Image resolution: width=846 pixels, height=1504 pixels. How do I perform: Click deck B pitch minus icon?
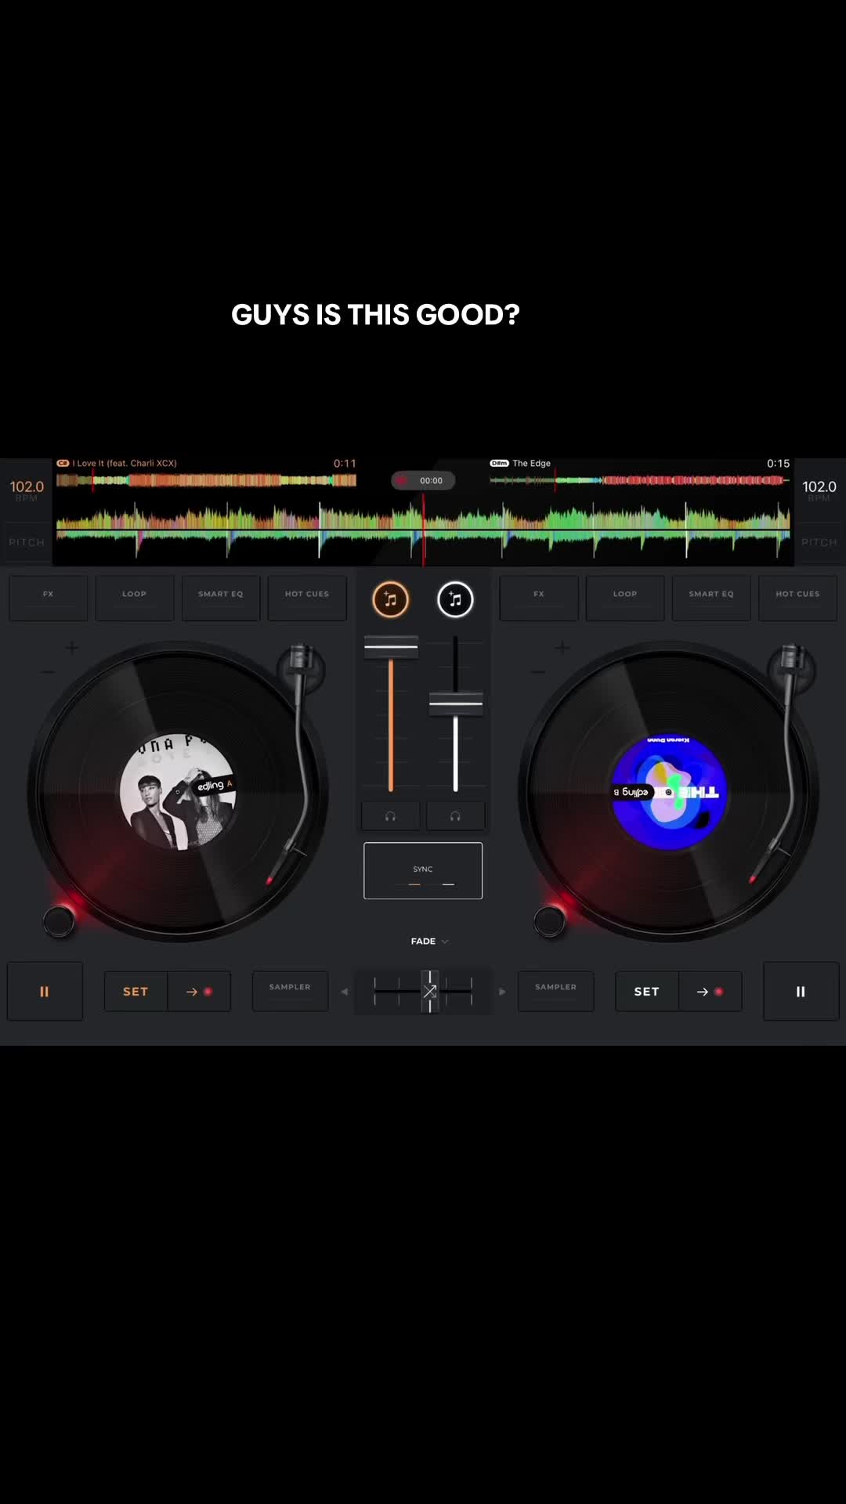(538, 672)
